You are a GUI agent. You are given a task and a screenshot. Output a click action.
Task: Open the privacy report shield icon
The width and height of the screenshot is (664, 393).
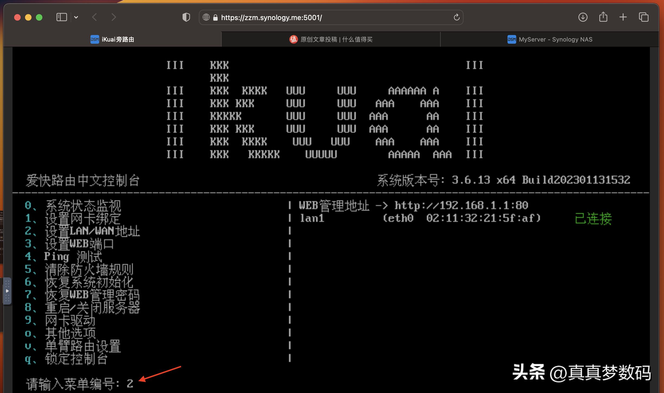[186, 17]
